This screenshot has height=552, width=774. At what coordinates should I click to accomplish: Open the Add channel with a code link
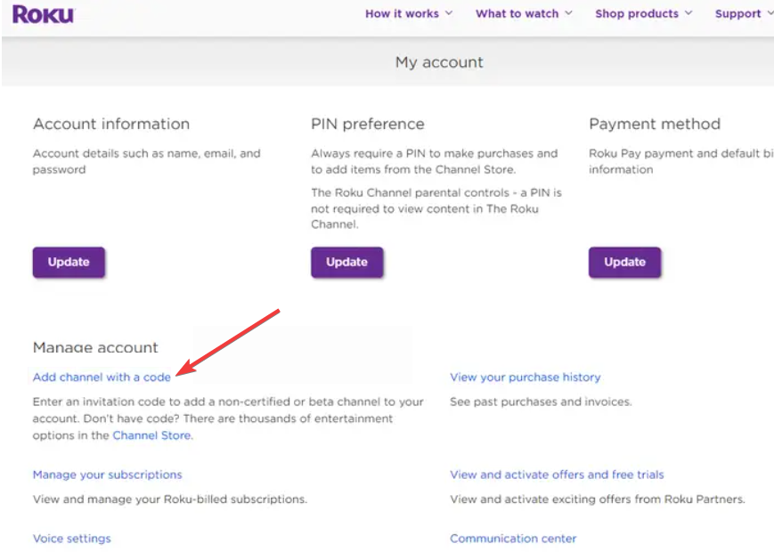tap(102, 377)
